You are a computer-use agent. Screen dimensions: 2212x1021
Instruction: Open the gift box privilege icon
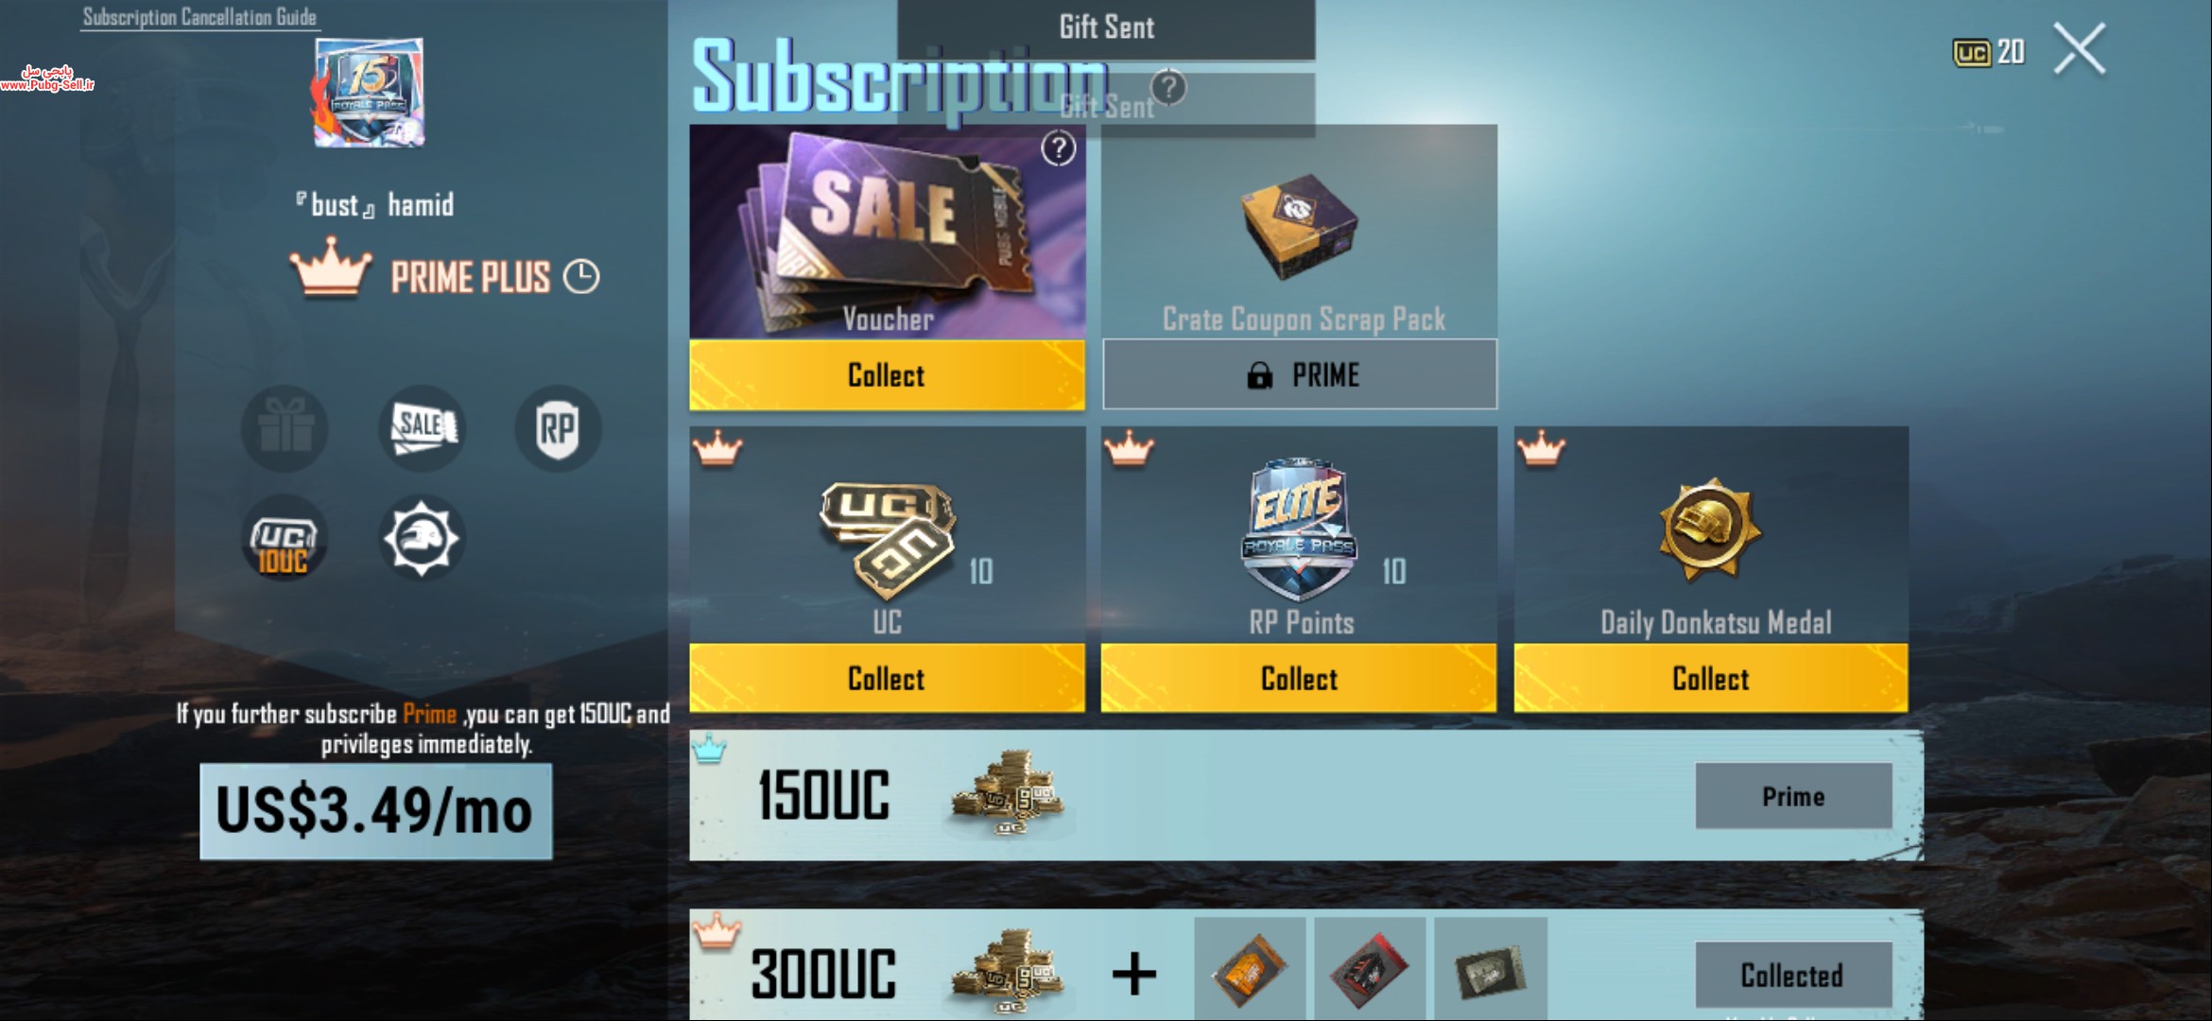(285, 428)
